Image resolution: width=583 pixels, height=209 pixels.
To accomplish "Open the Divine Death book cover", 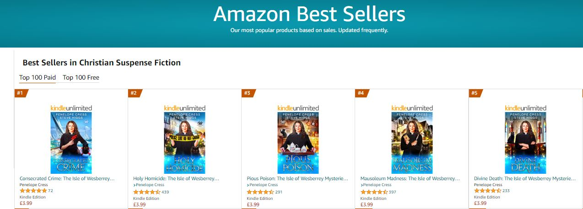I will click(525, 143).
